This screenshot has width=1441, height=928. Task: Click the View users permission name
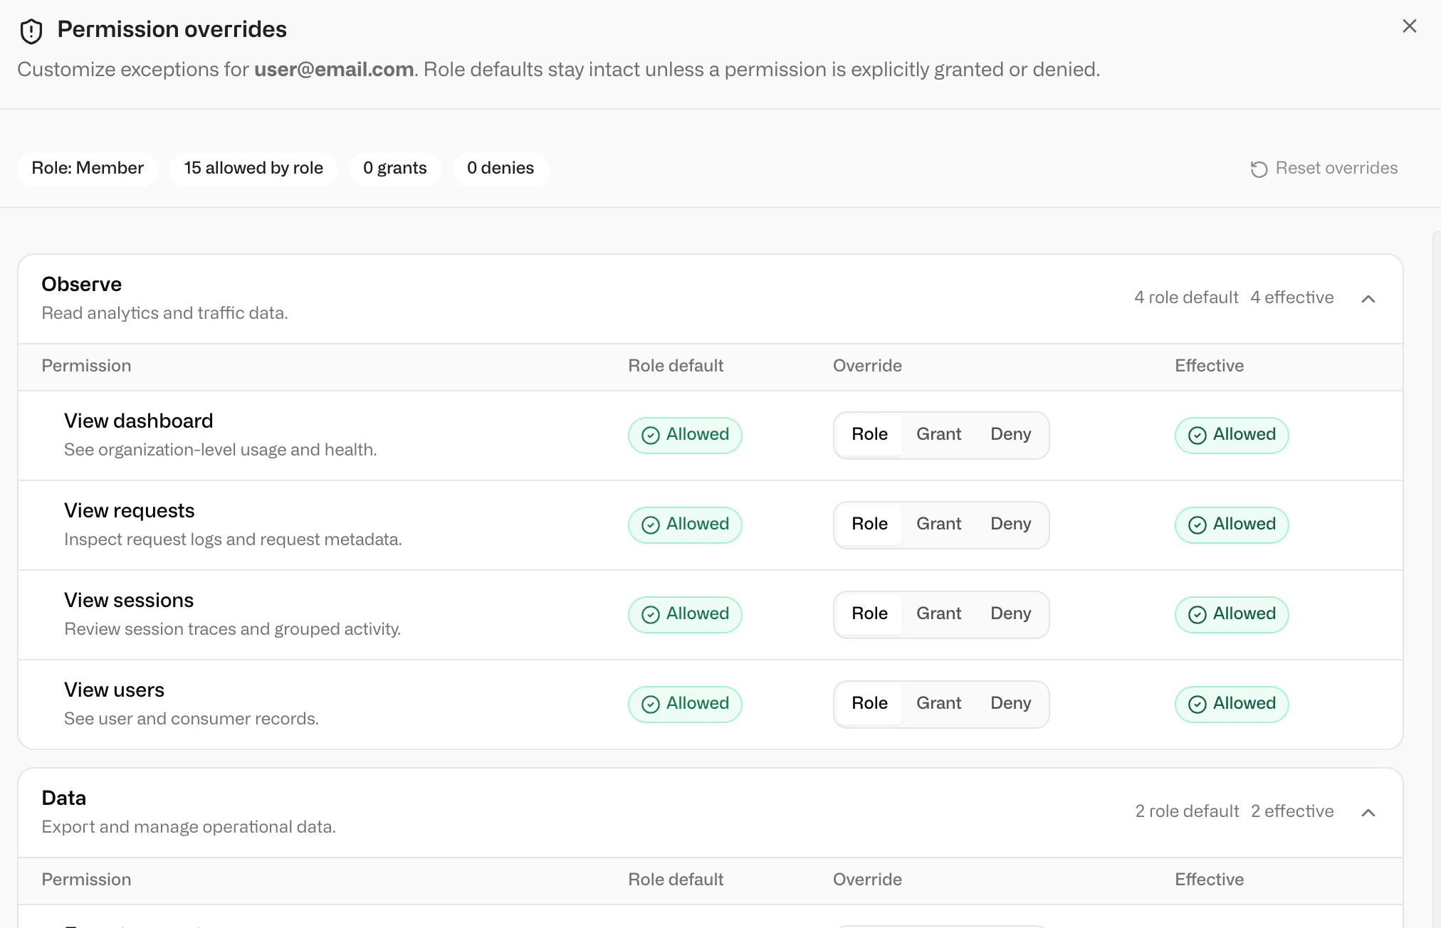coord(114,690)
